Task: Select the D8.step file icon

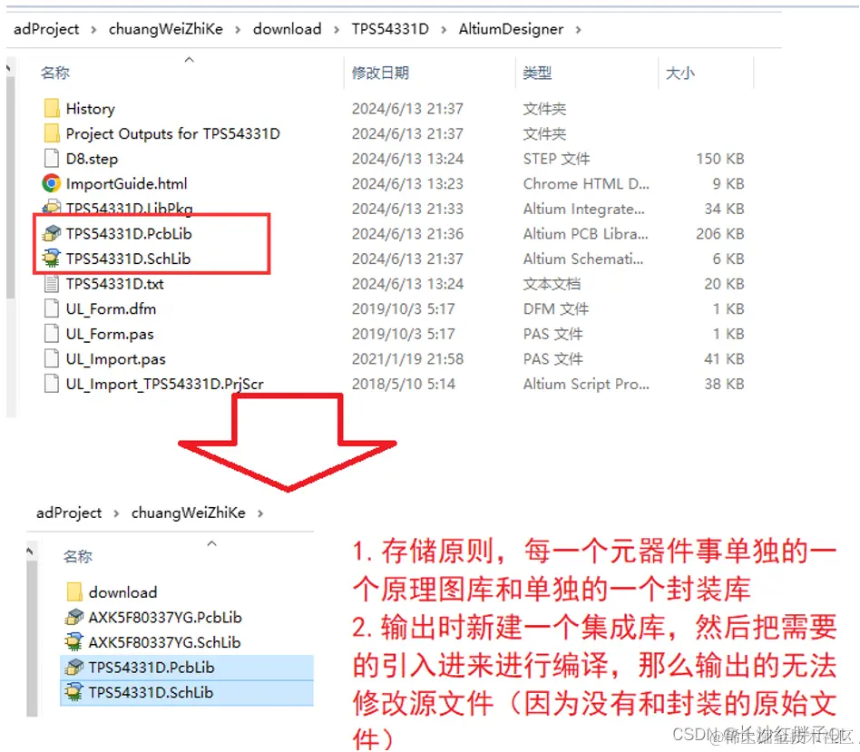Action: 52,158
